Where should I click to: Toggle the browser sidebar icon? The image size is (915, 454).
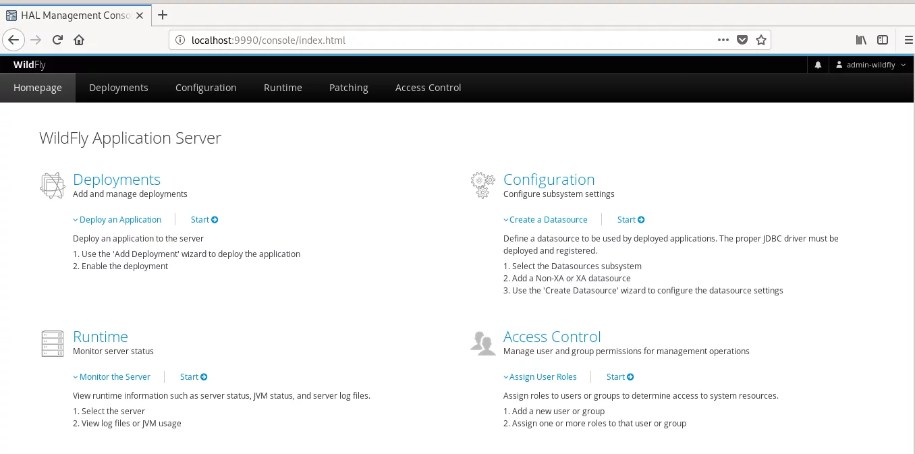(882, 40)
